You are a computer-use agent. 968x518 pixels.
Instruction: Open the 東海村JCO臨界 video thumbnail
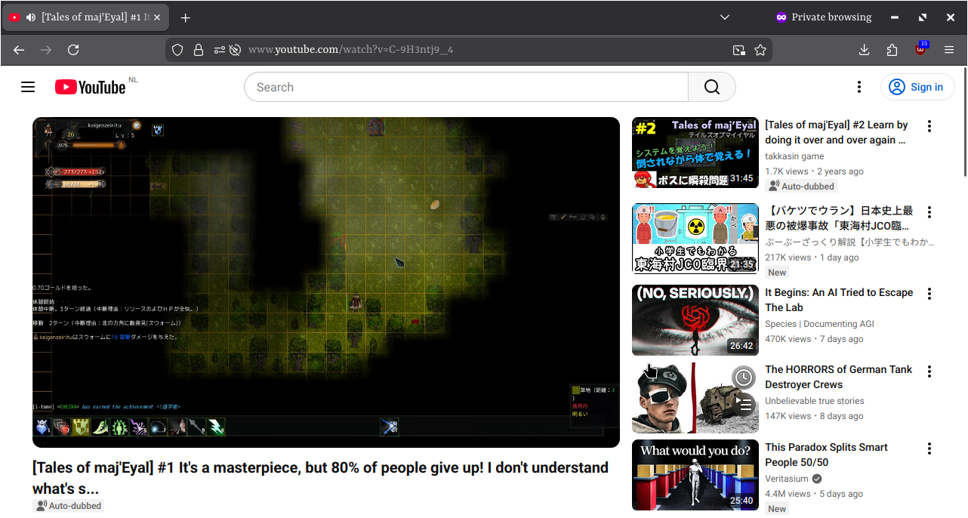point(695,238)
